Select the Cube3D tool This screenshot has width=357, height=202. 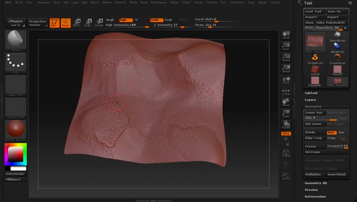coord(315,70)
